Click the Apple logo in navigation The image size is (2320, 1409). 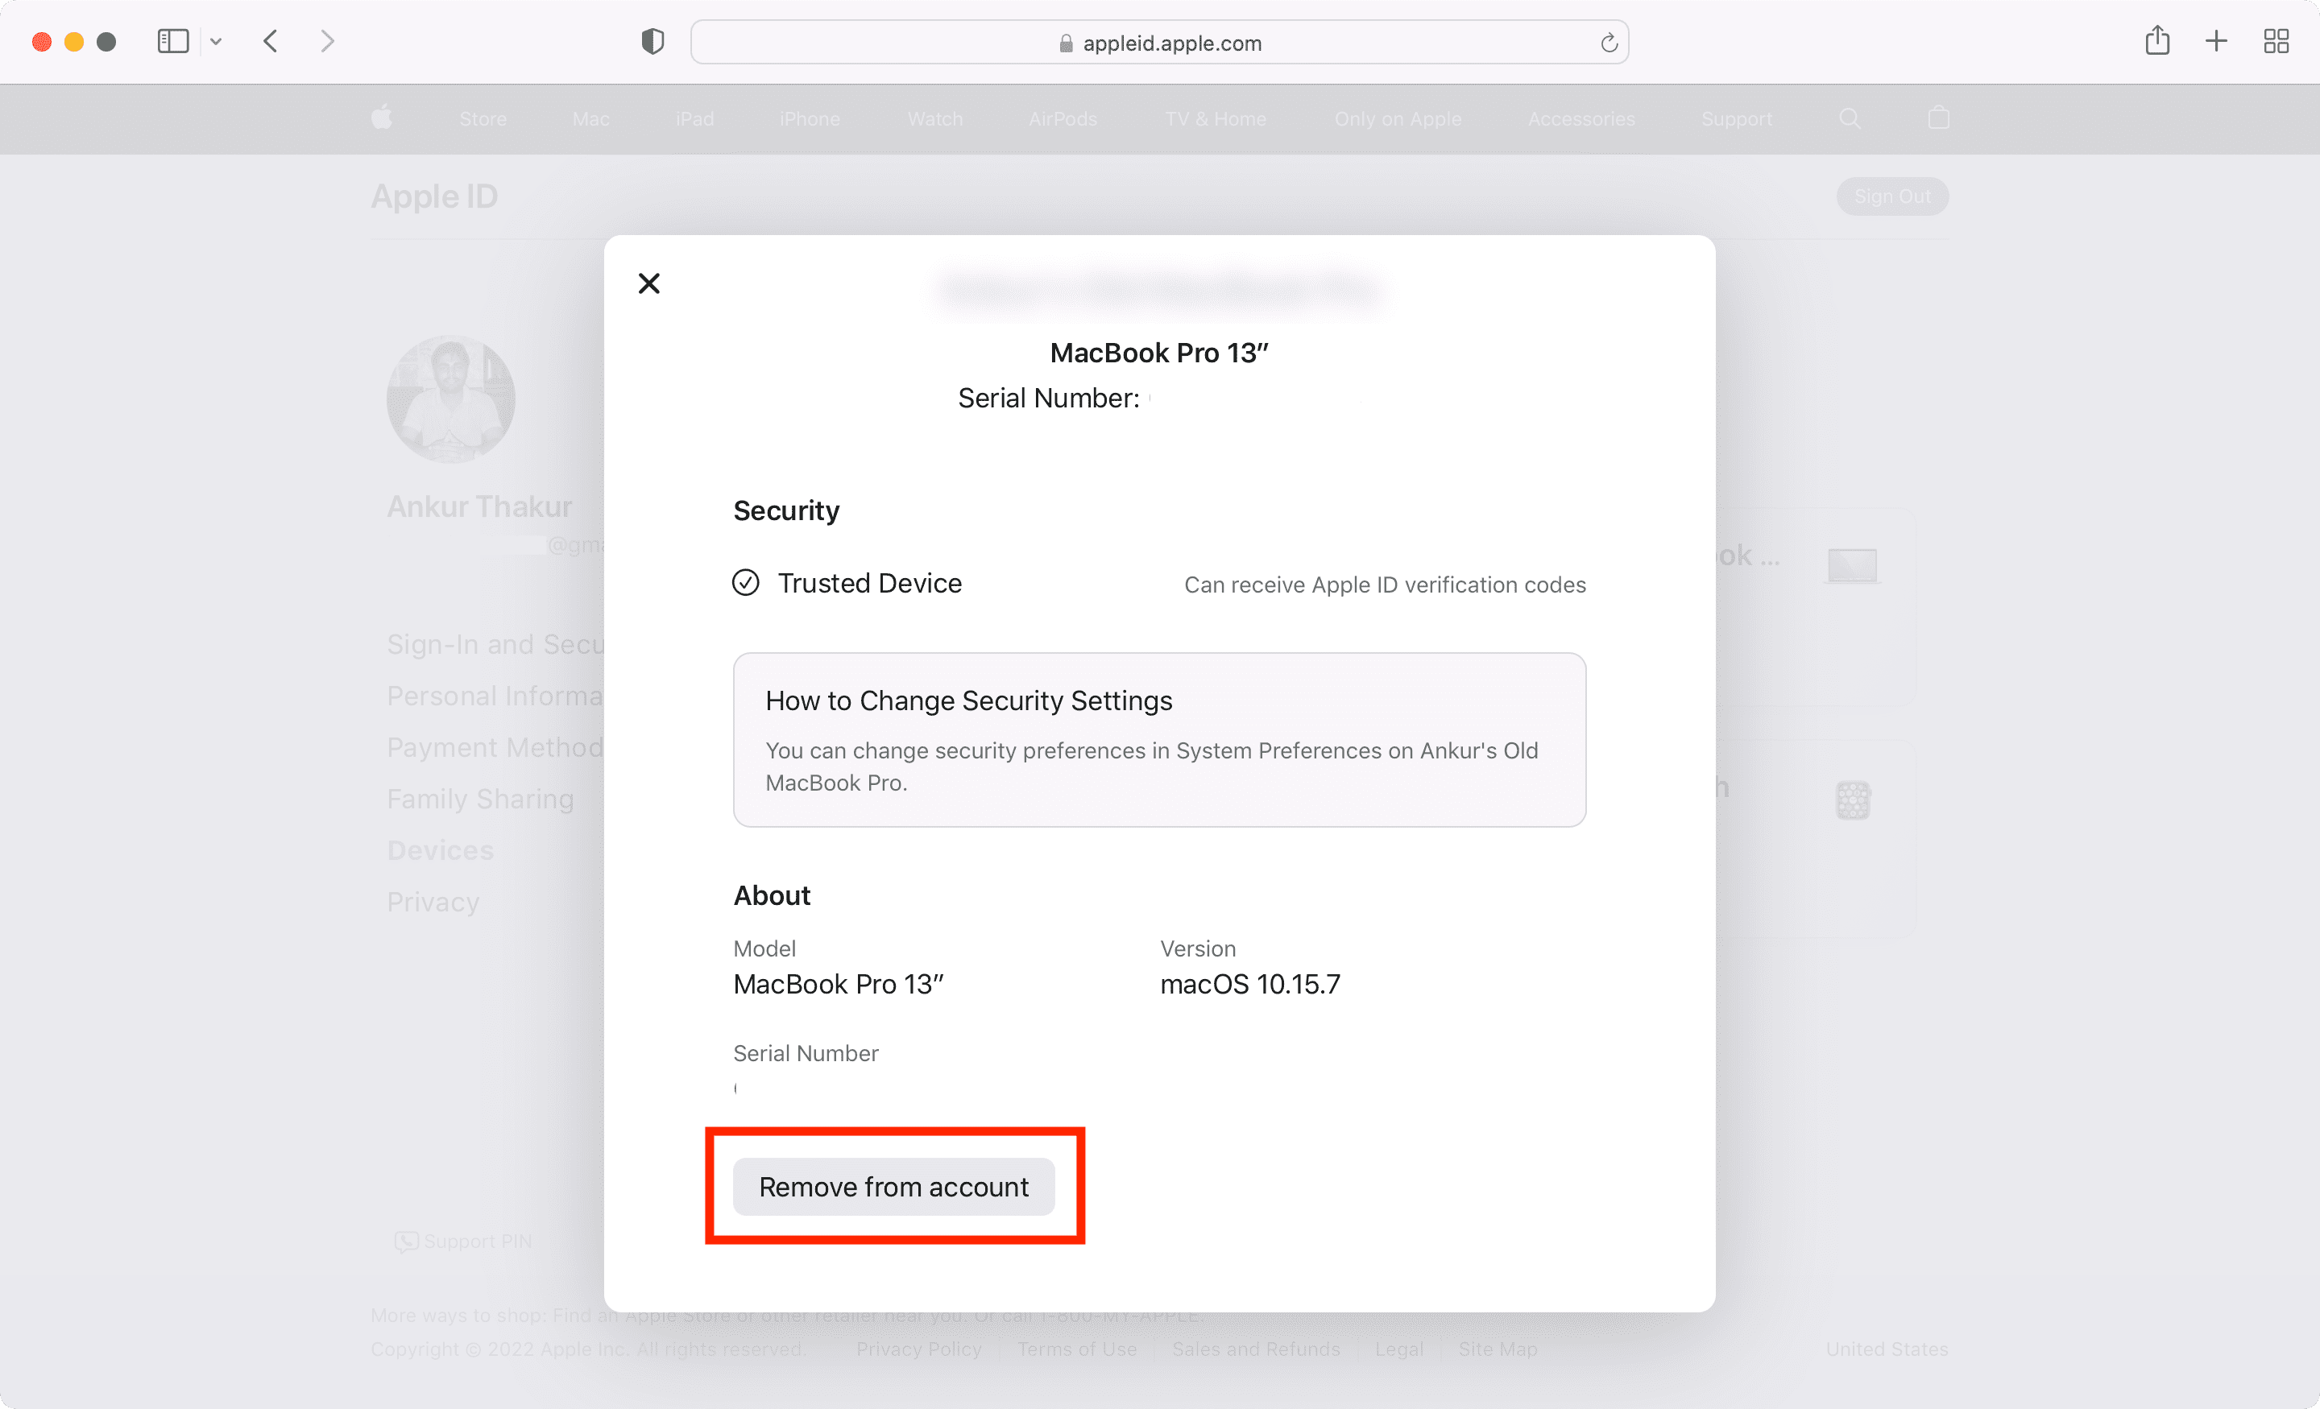click(x=381, y=118)
